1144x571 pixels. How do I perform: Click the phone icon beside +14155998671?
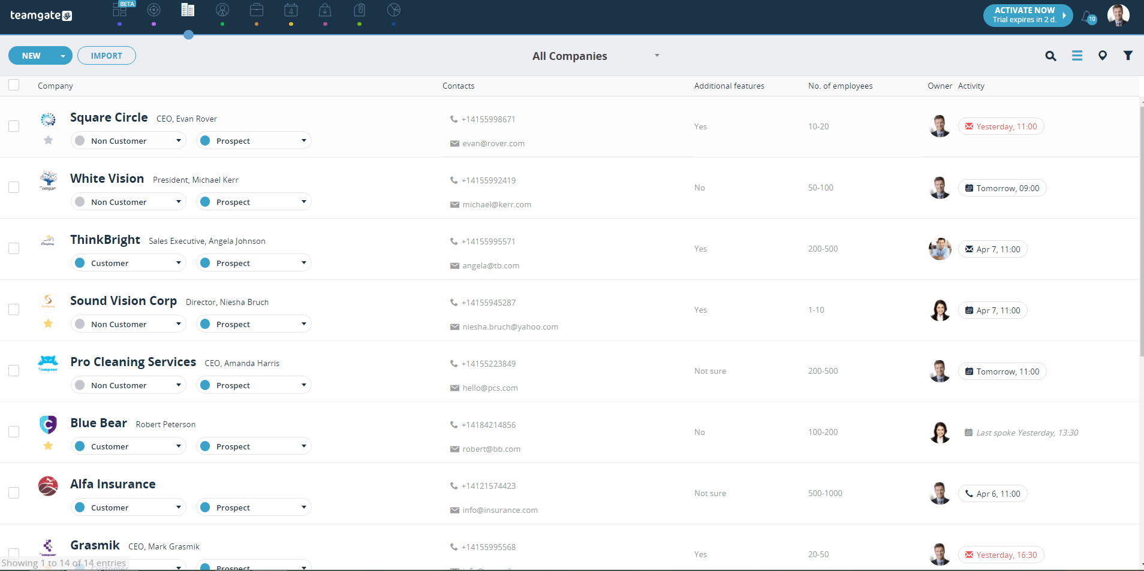coord(454,119)
